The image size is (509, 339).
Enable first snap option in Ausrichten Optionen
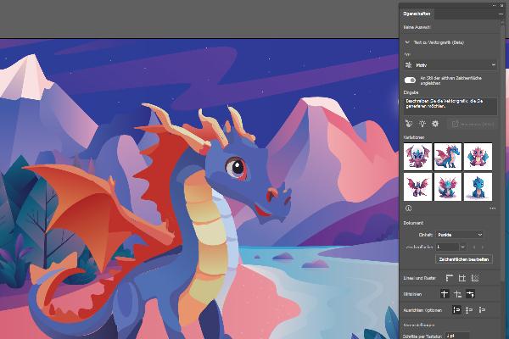(456, 310)
